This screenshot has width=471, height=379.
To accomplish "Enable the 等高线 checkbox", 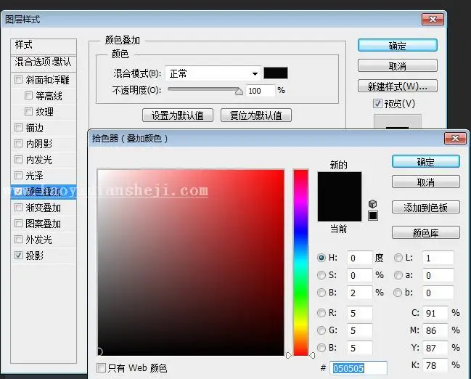I will (x=28, y=96).
